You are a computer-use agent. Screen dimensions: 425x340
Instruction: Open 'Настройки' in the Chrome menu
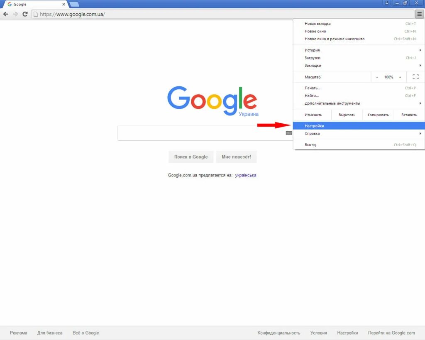tap(359, 126)
